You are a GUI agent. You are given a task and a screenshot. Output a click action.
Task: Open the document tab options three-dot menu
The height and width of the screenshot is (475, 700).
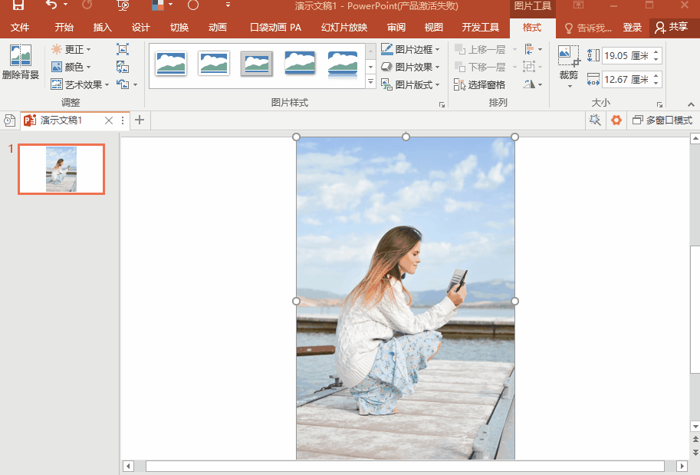[123, 120]
